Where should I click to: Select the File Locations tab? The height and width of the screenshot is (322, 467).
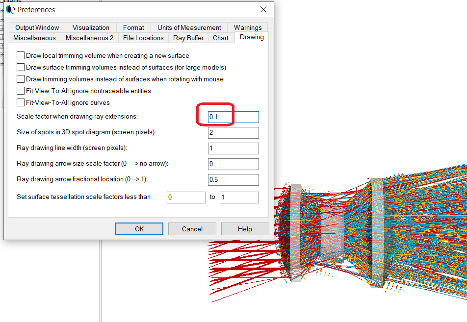[x=143, y=38]
